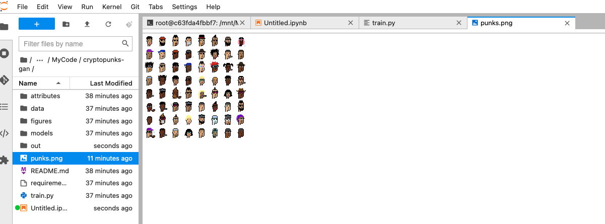Viewport: 605px width, 224px height.
Task: Close the punks.png tab
Action: click(567, 23)
